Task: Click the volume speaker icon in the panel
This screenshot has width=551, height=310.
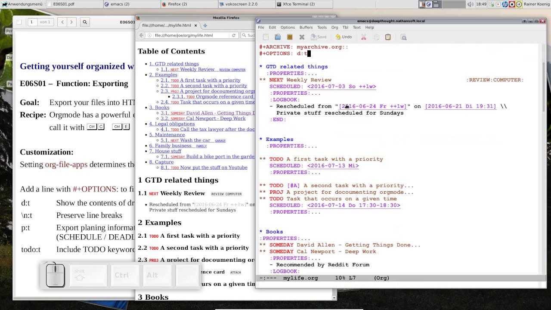Action: [x=471, y=4]
